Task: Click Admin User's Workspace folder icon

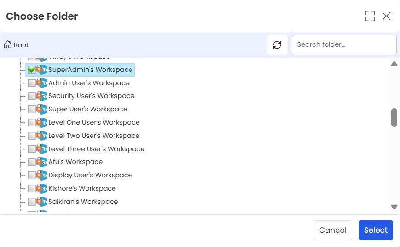Action: tap(42, 83)
